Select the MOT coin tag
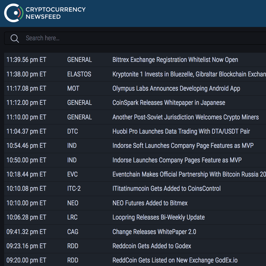Screen dimensions: 266x266 [x=73, y=88]
